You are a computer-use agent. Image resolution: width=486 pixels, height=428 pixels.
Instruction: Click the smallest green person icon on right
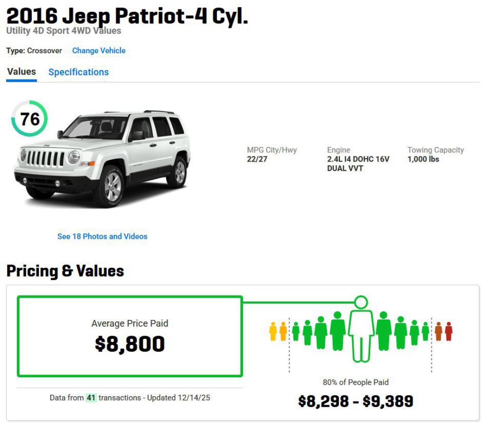coord(426,333)
